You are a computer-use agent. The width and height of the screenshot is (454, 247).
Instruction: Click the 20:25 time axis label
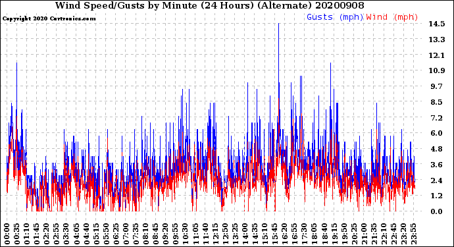[354, 234]
